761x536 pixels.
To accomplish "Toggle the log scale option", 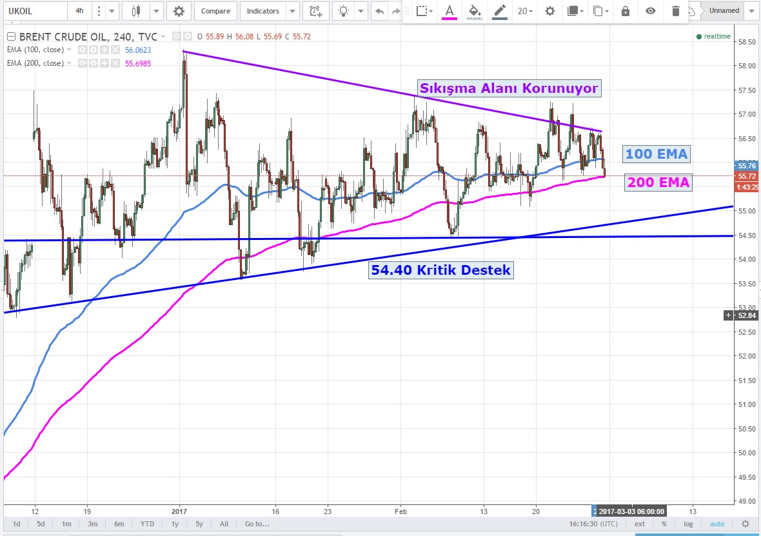I will 688,524.
